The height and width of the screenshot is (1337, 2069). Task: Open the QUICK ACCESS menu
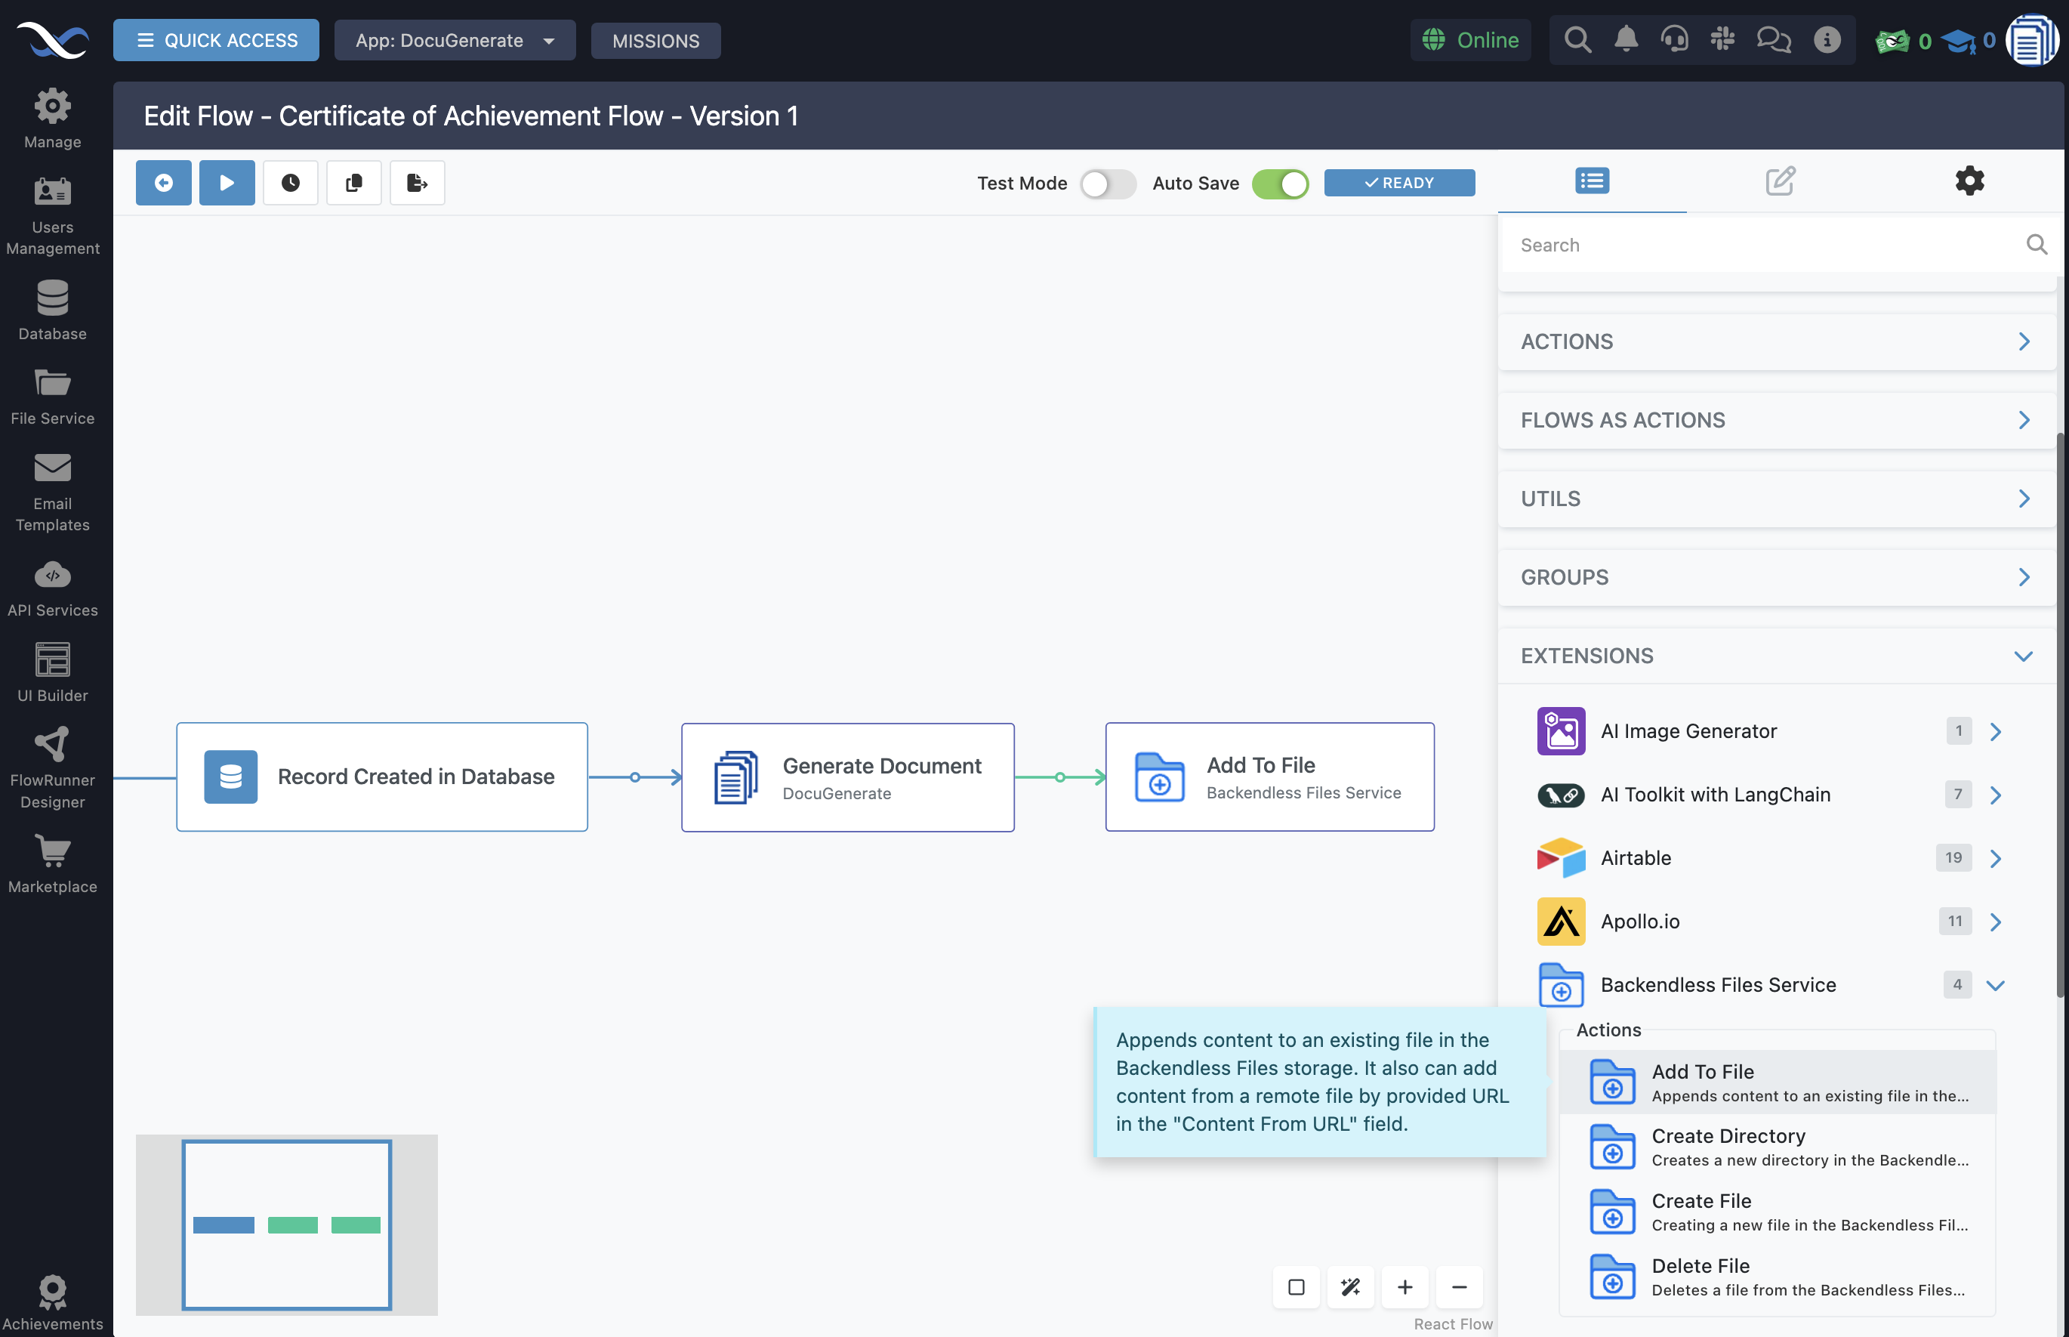click(216, 39)
